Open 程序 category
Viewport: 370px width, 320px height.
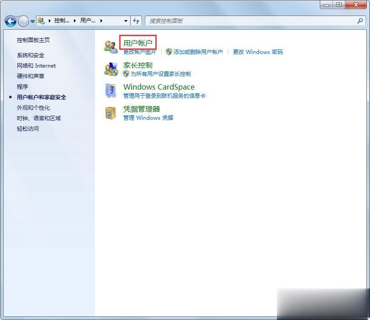click(22, 87)
